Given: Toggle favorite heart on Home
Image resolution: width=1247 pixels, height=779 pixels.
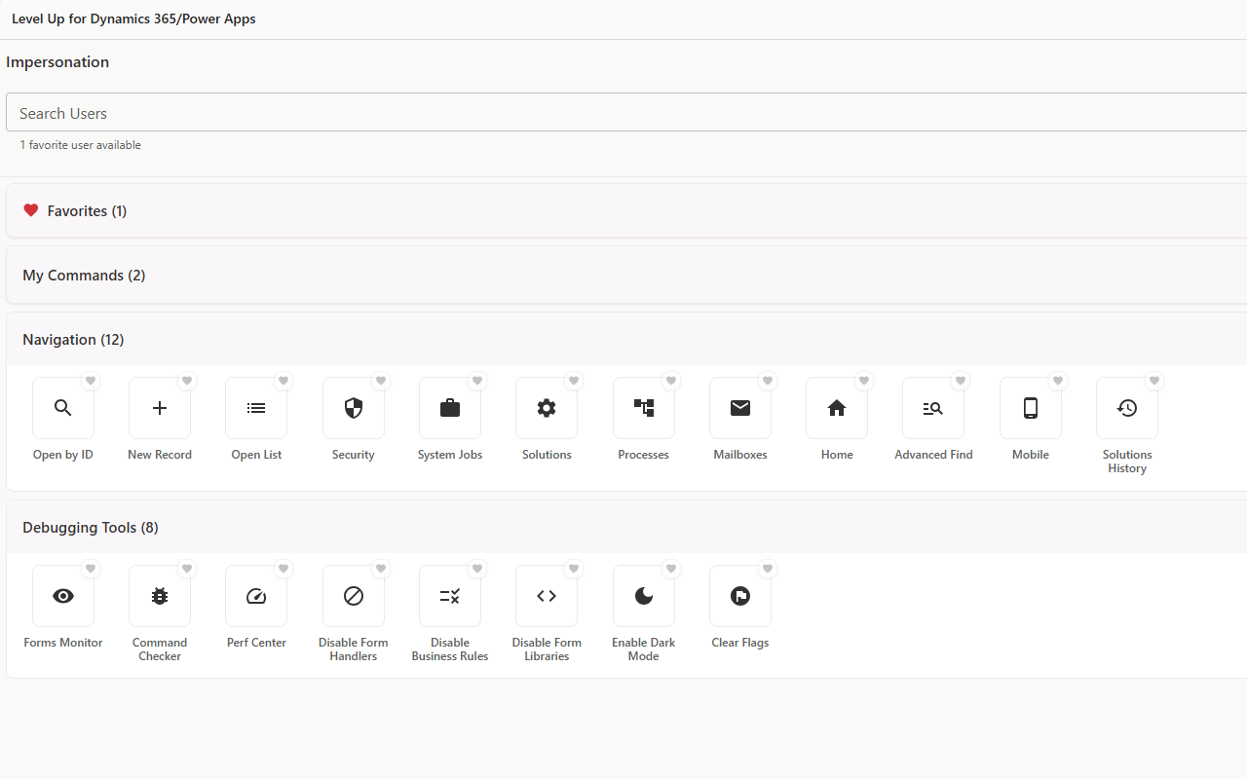Looking at the screenshot, I should pos(864,381).
